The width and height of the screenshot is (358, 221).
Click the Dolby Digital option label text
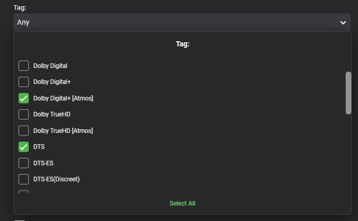[50, 66]
